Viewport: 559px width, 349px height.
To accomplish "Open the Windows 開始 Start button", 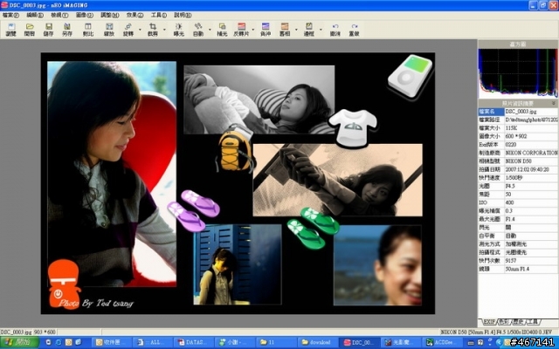I will [x=19, y=342].
